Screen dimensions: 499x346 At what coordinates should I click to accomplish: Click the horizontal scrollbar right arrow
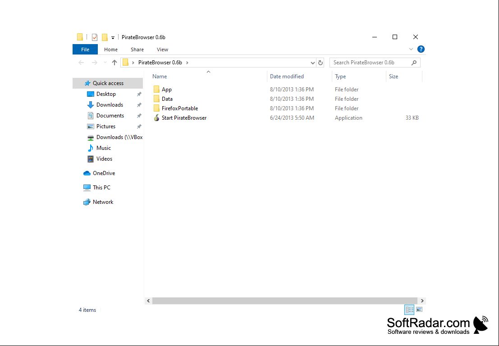422,301
